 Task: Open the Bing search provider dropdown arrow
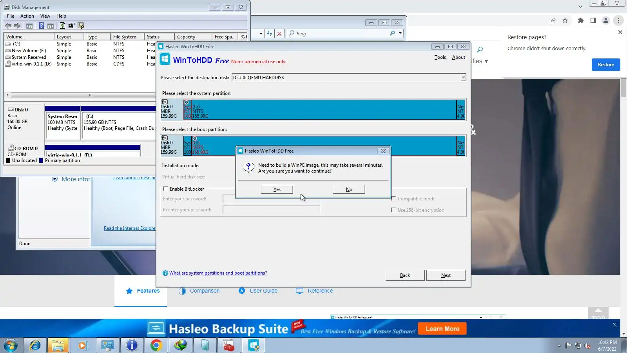[400, 33]
